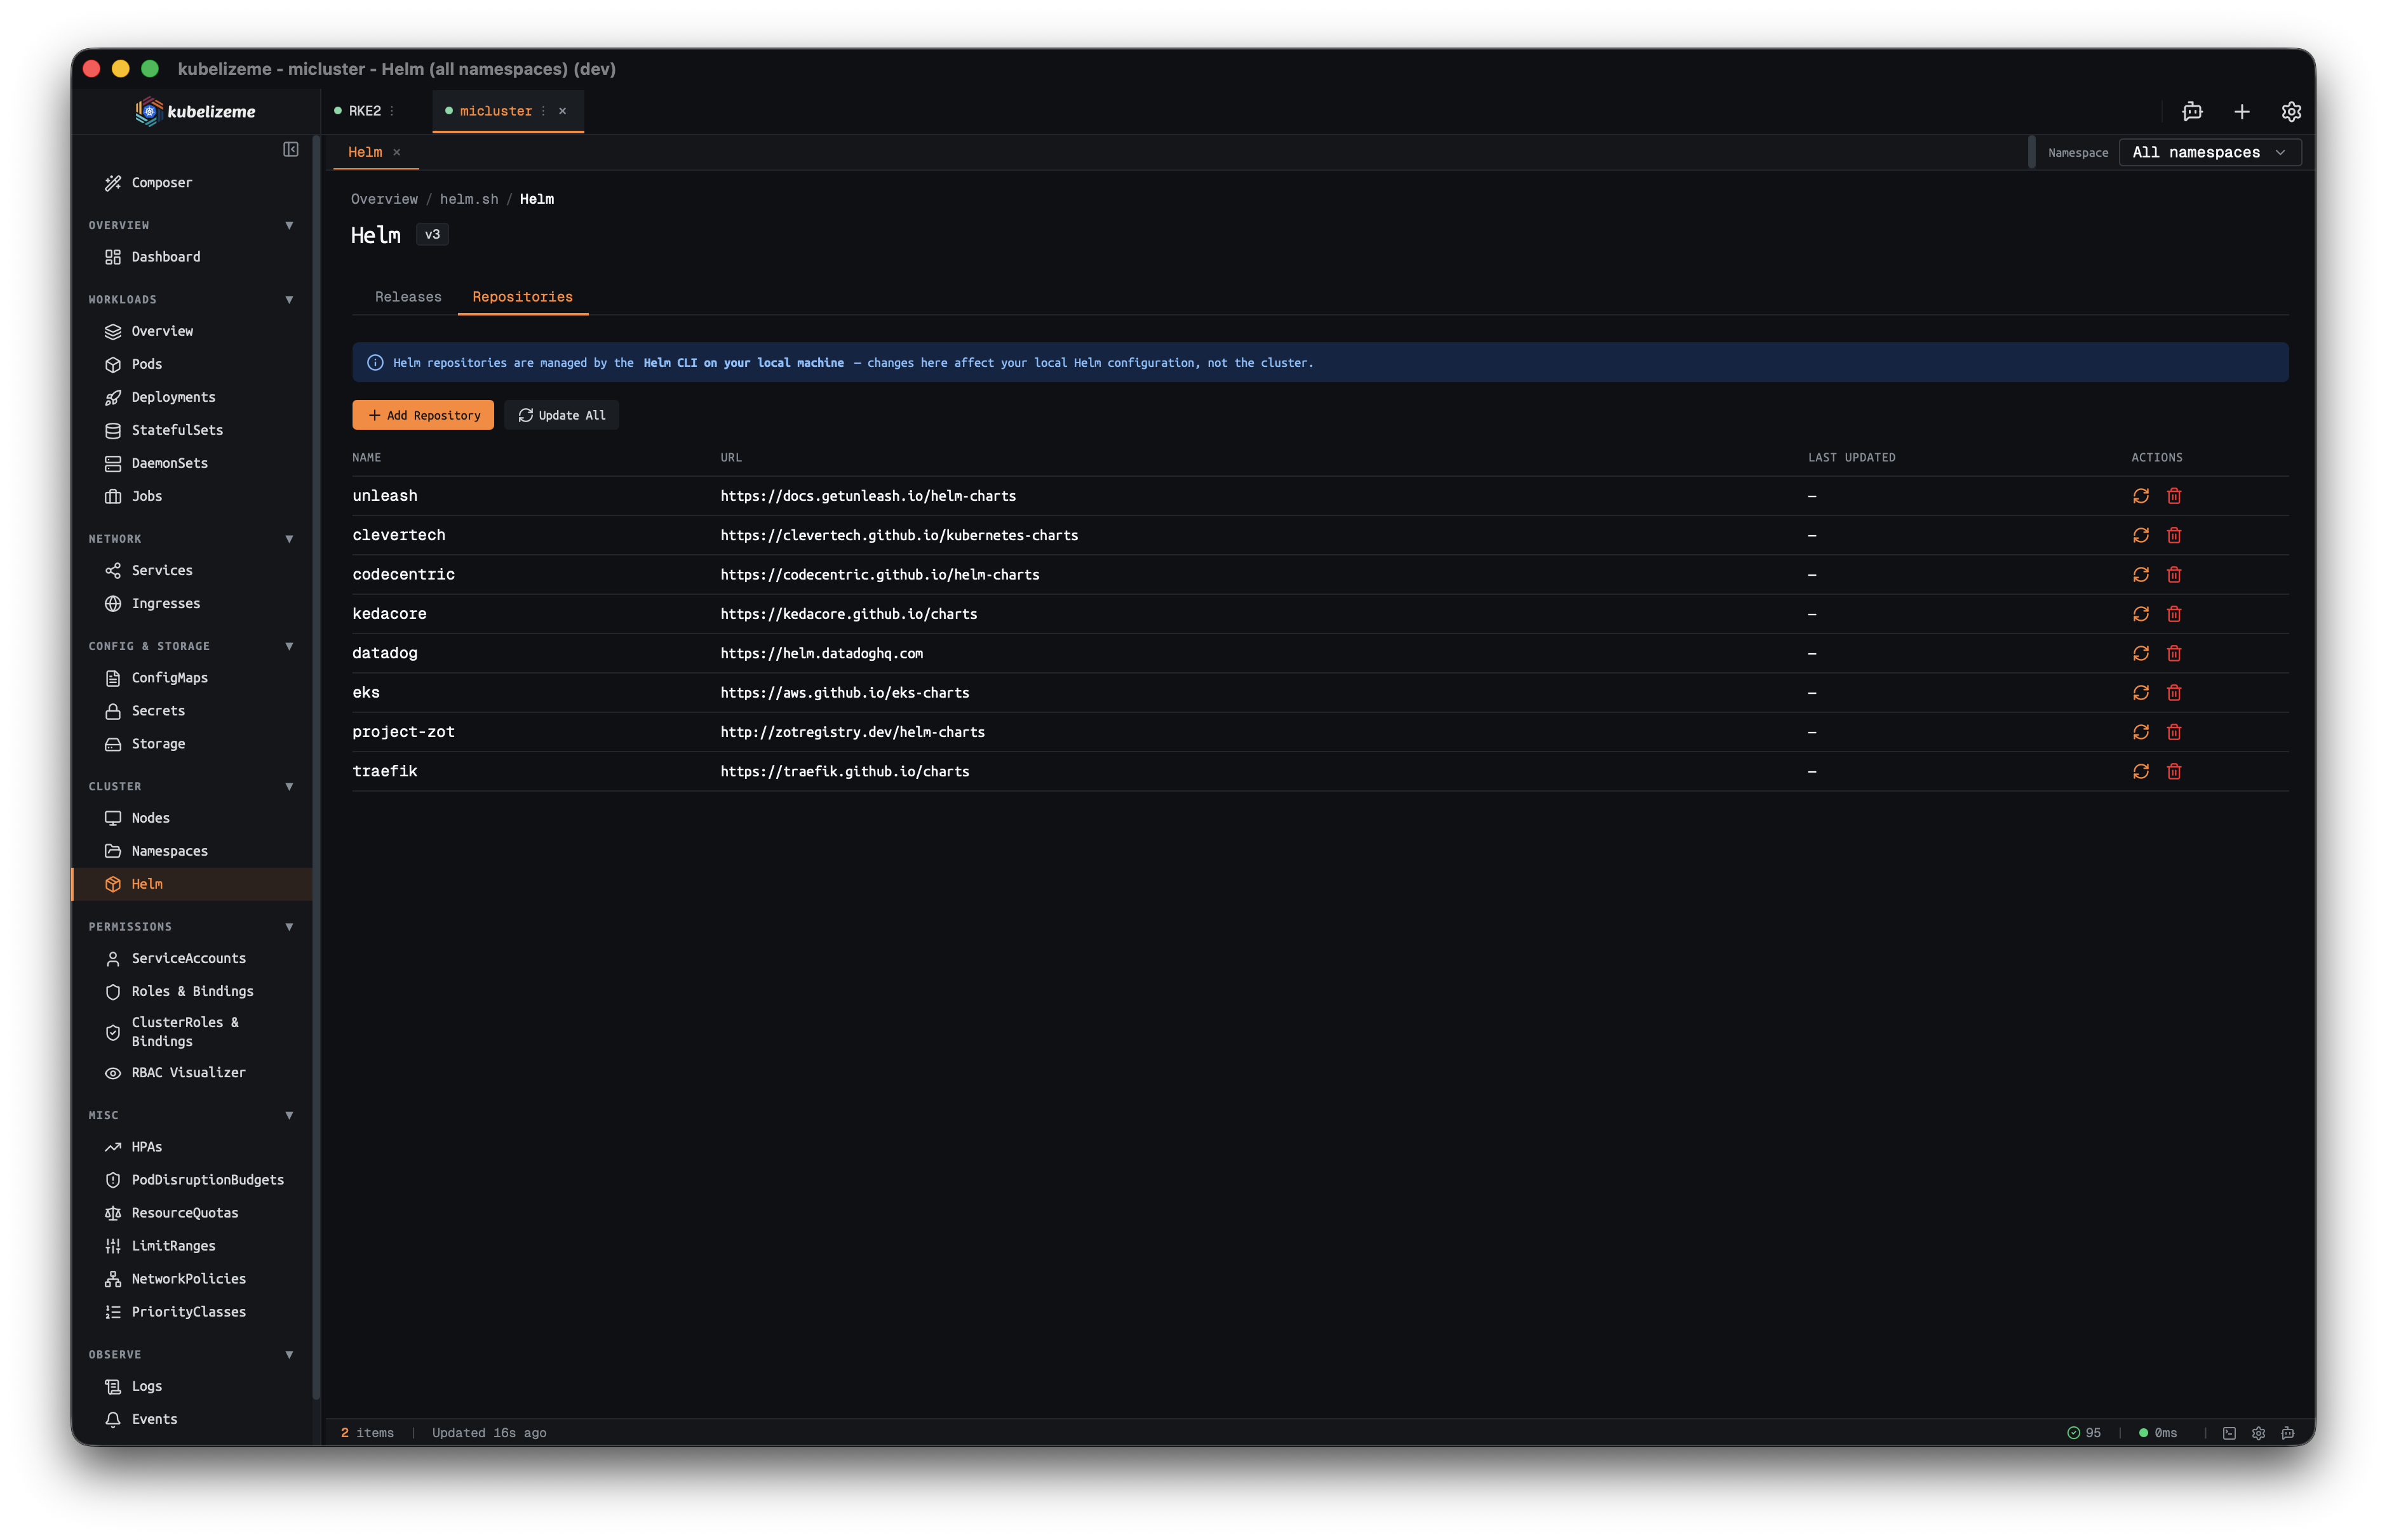Image resolution: width=2387 pixels, height=1540 pixels.
Task: Click the datadog URL https://helm.datadoghq.com
Action: tap(821, 653)
